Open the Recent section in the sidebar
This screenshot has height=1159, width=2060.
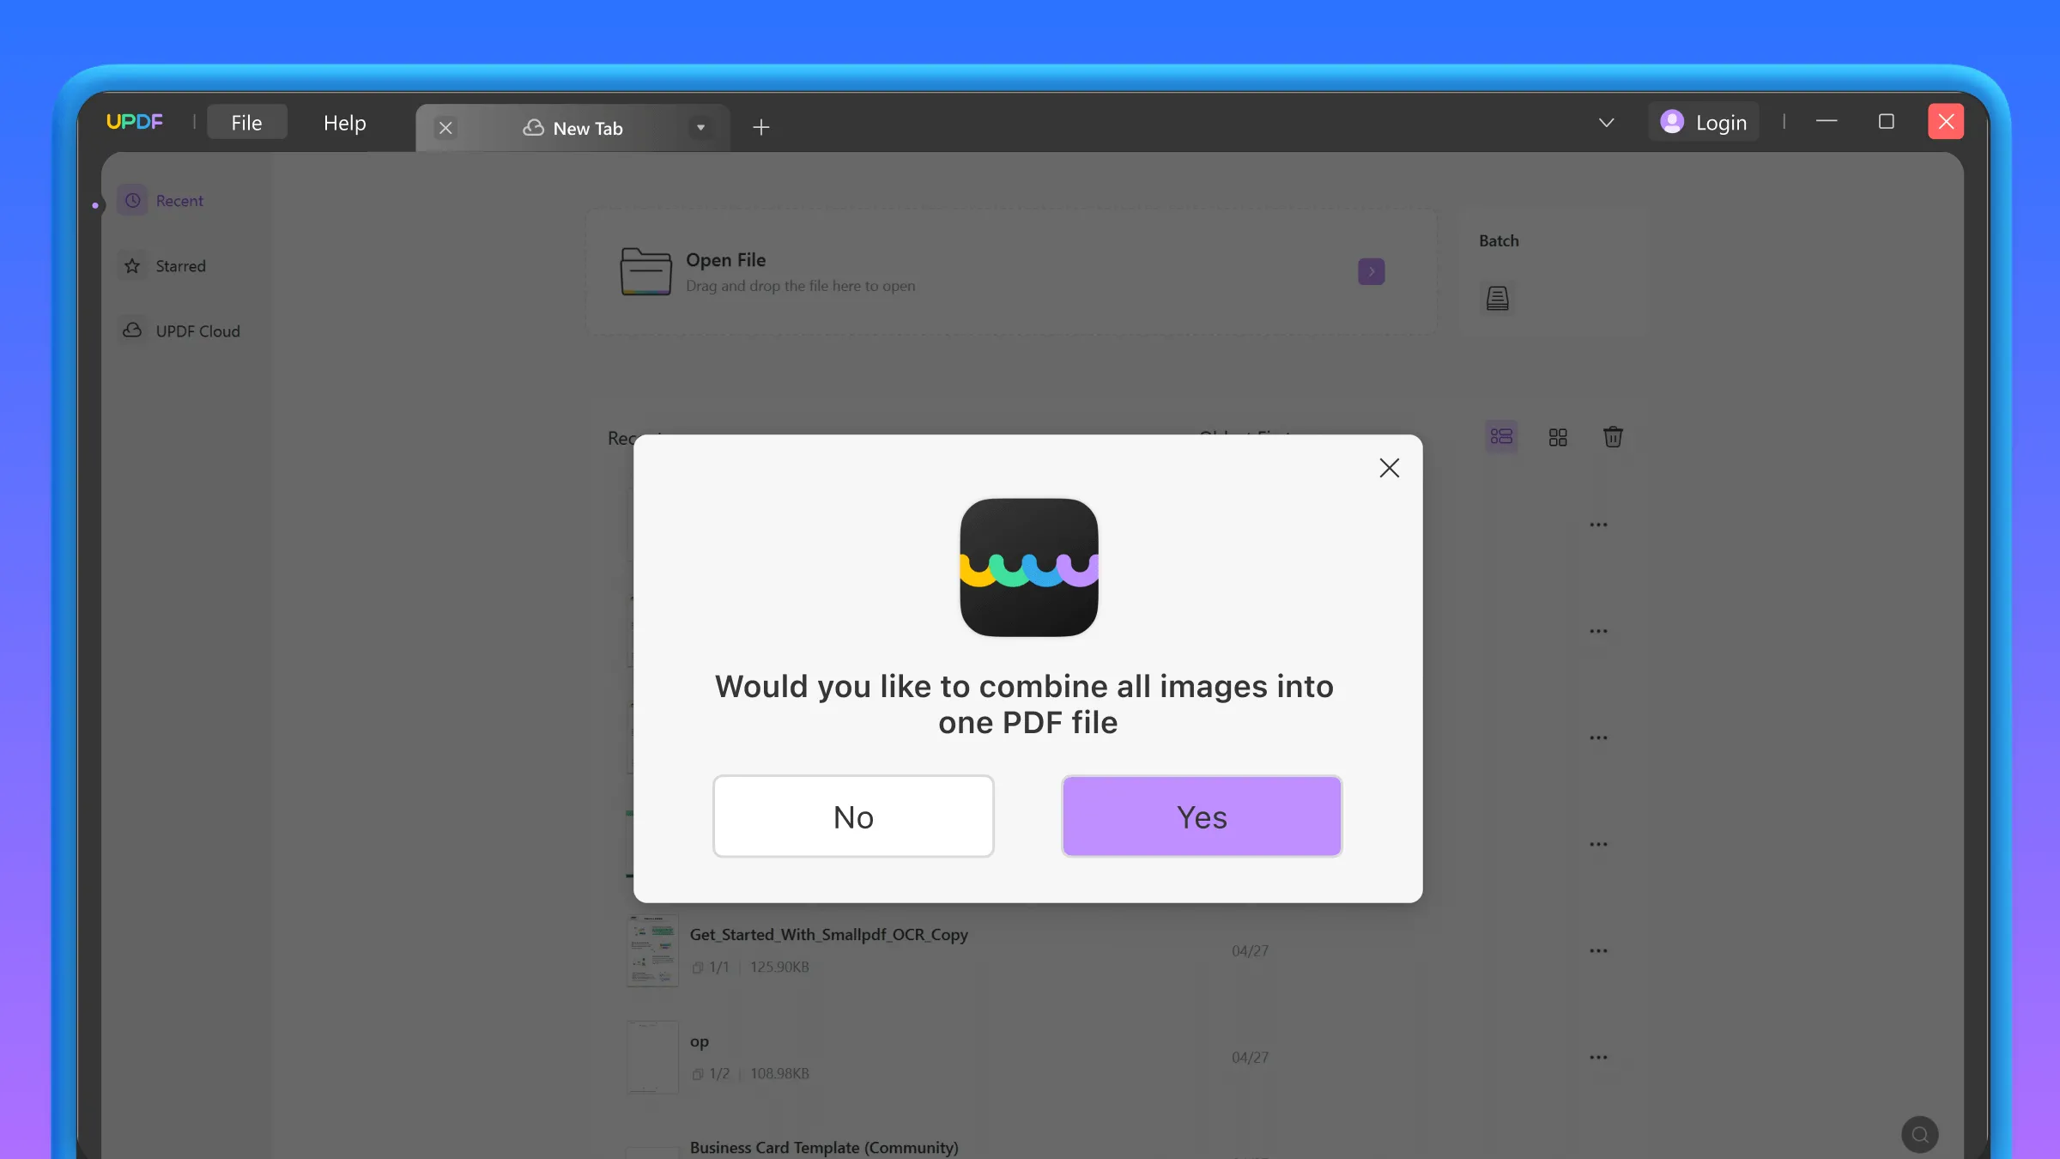(180, 200)
